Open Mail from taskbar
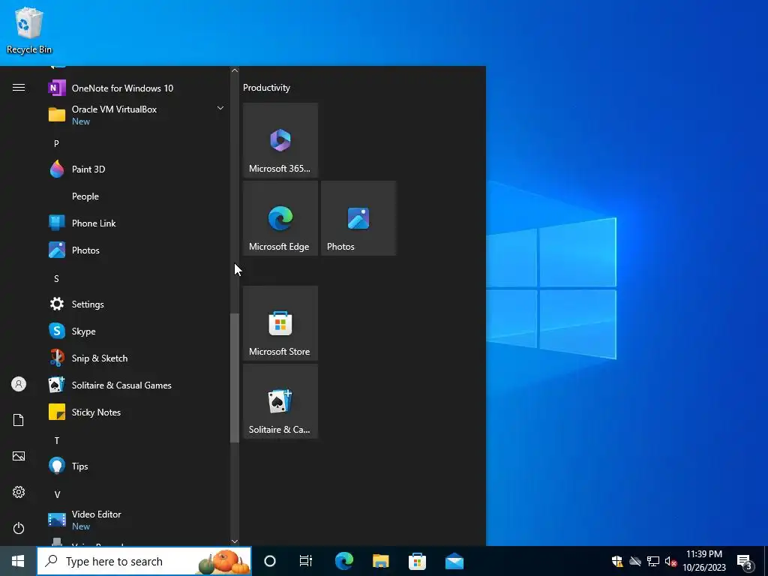 point(454,561)
